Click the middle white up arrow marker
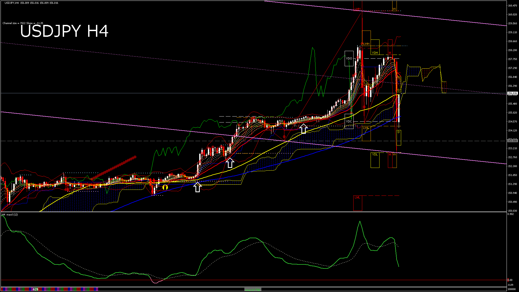 point(230,163)
